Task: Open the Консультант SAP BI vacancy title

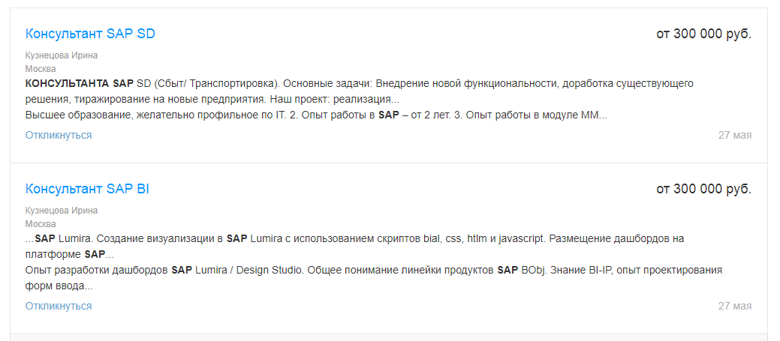Action: 87,189
